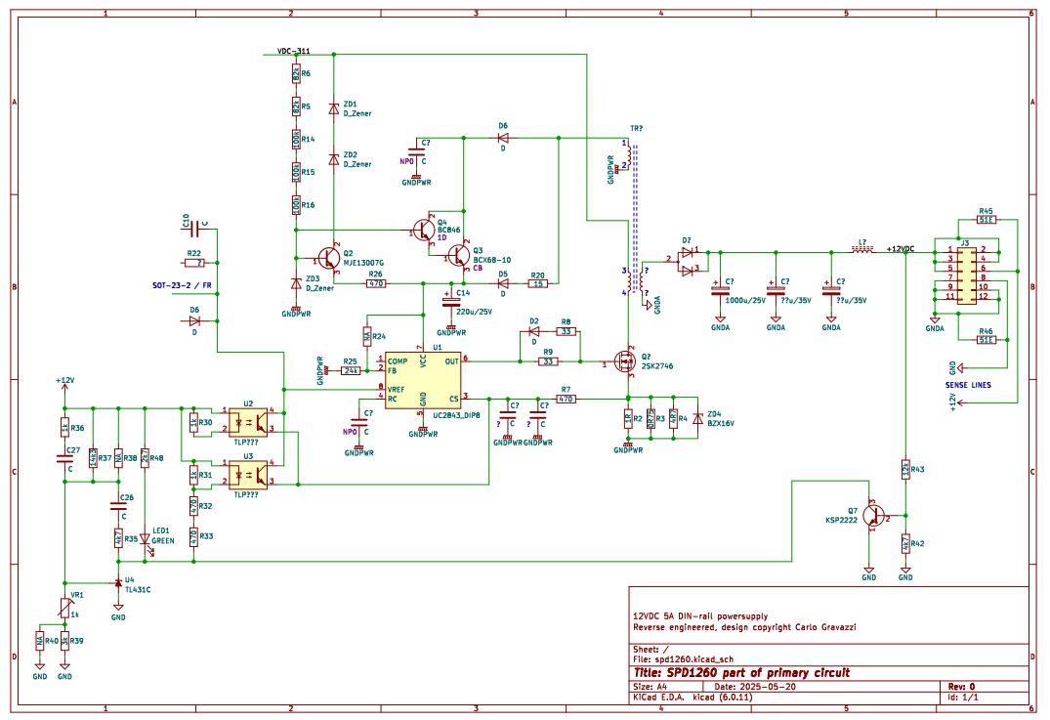Click the R20 15 resistor
Image resolution: width=1050 pixels, height=720 pixels.
[538, 283]
